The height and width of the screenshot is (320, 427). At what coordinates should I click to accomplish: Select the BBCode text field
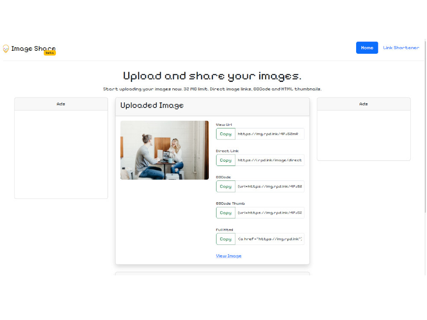pyautogui.click(x=269, y=186)
